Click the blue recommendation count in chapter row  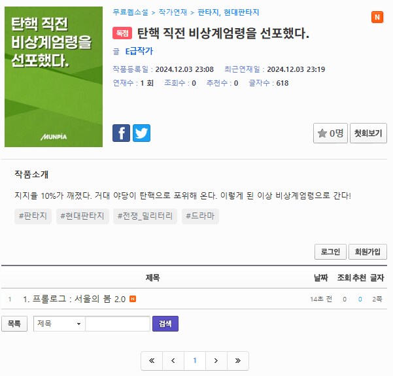[x=360, y=299]
